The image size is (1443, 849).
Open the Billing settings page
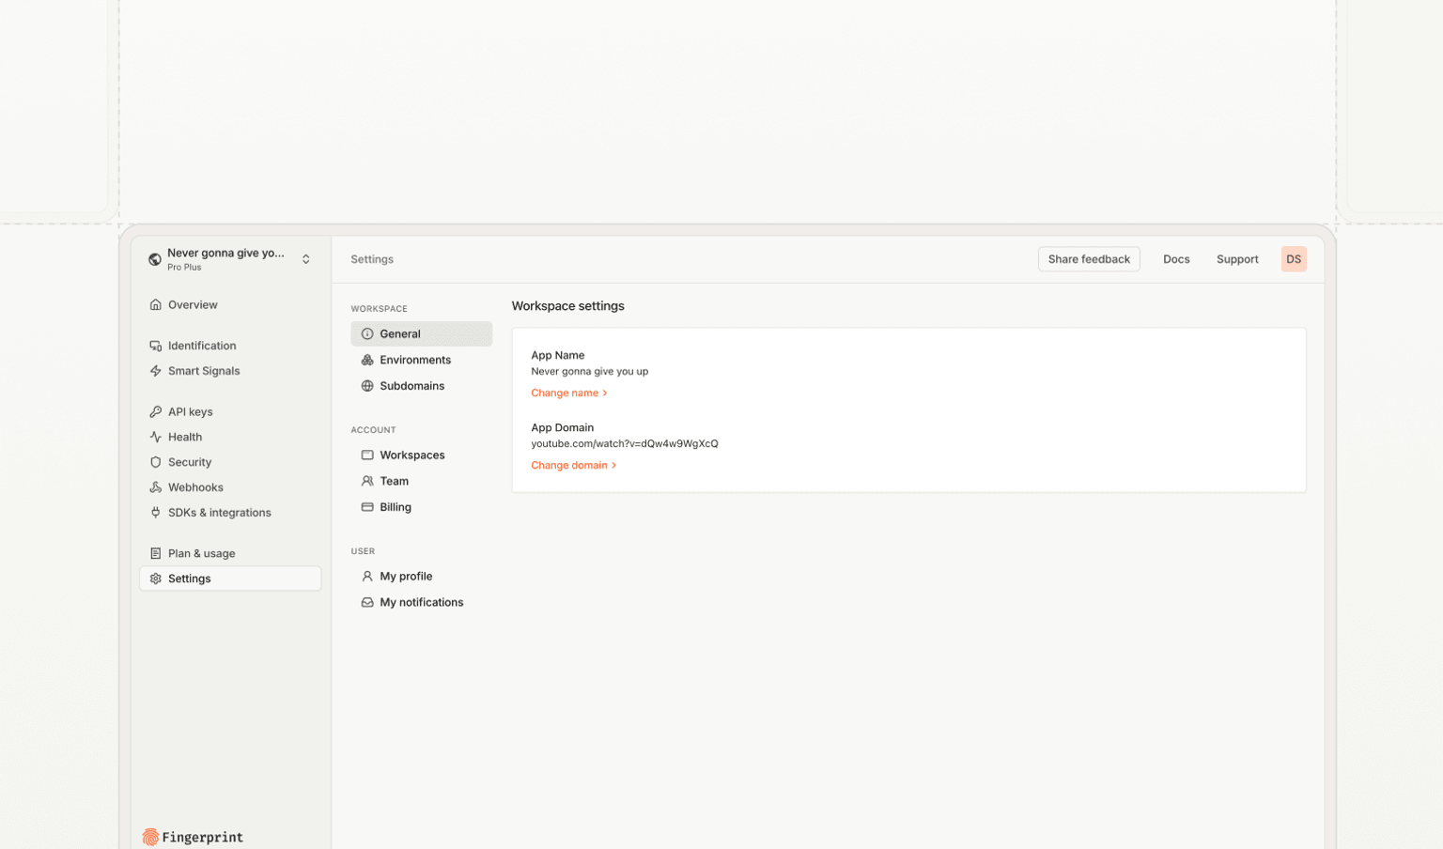[x=396, y=507]
